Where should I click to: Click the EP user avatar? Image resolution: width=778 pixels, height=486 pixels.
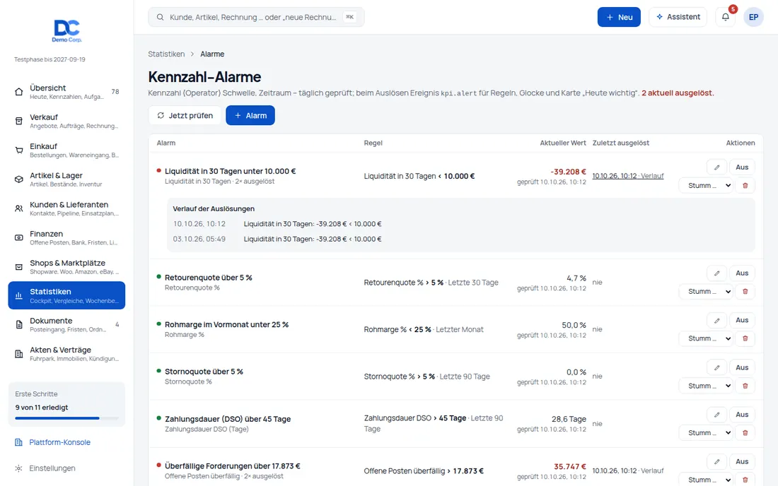[753, 17]
